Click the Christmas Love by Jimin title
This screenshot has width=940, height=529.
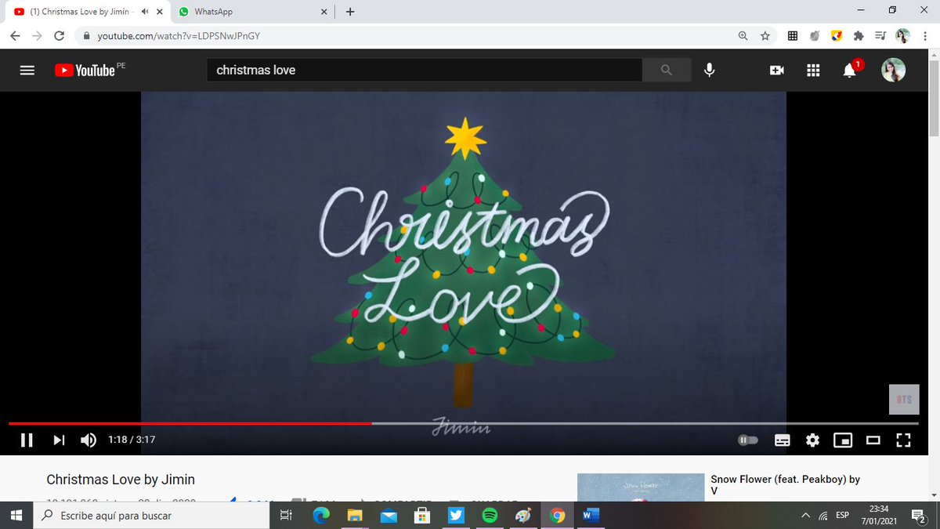pyautogui.click(x=121, y=480)
